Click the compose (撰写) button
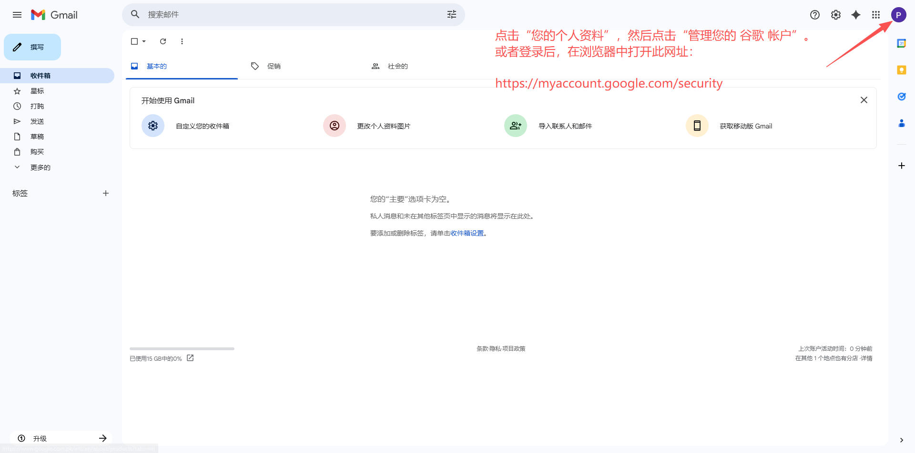Screen dimensions: 915x453 pyautogui.click(x=32, y=47)
